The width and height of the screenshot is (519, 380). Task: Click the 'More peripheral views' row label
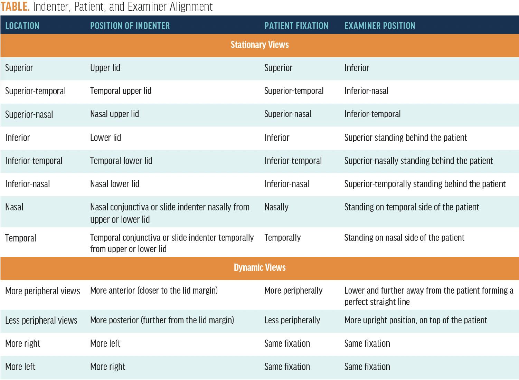[x=43, y=291]
